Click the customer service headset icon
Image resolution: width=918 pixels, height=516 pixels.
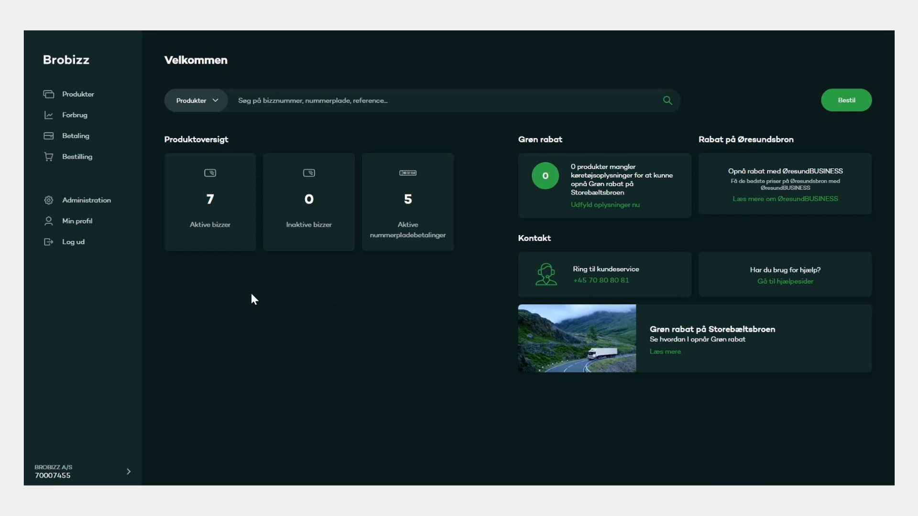click(546, 274)
